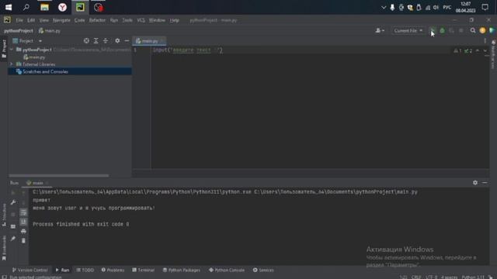Viewport: 497px width, 279px height.
Task: Open UTF-8 encoding status bar widget
Action: pyautogui.click(x=431, y=277)
